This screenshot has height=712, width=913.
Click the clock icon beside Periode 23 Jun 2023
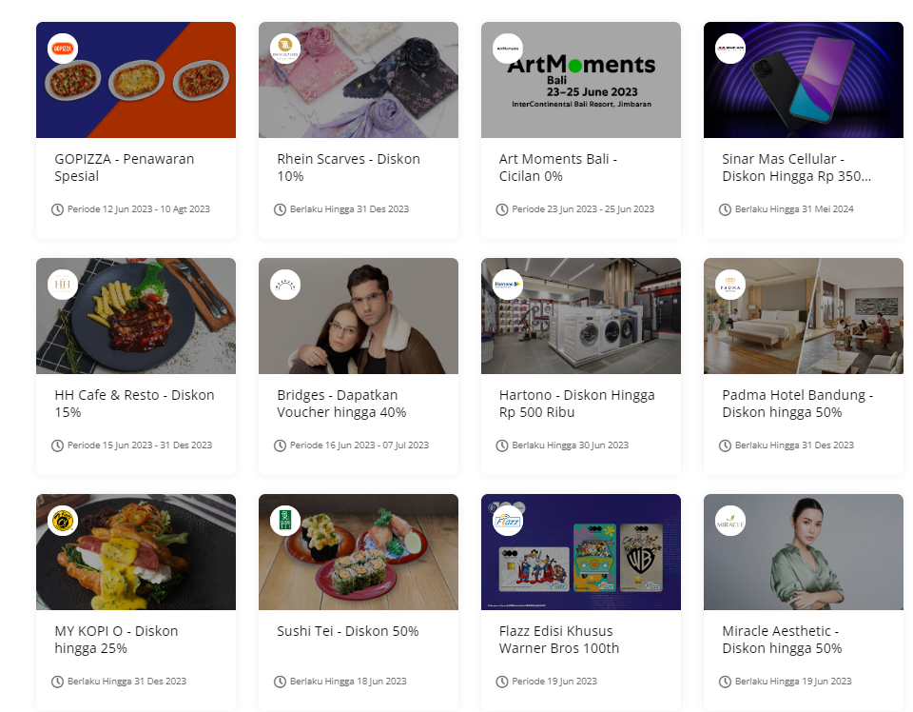(x=502, y=209)
